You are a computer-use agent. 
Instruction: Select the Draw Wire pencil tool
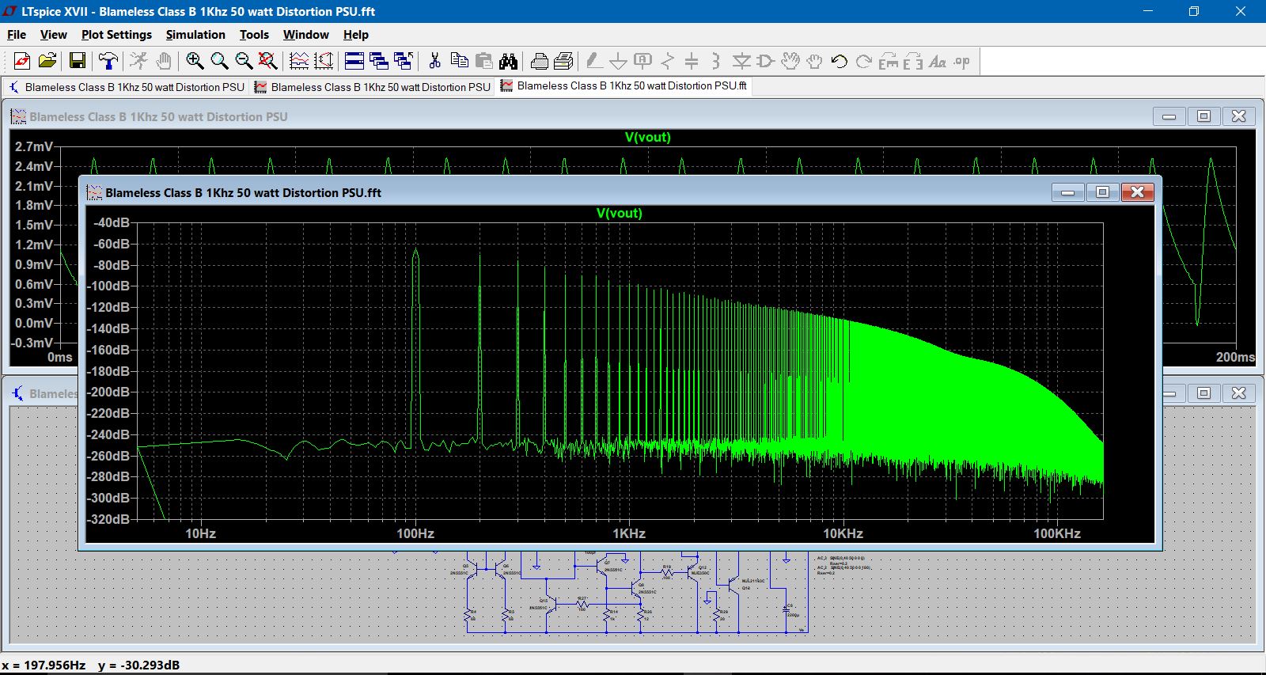click(x=594, y=61)
